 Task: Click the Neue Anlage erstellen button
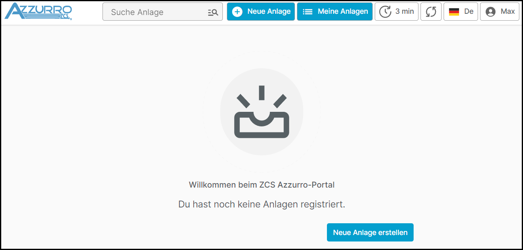tap(370, 233)
